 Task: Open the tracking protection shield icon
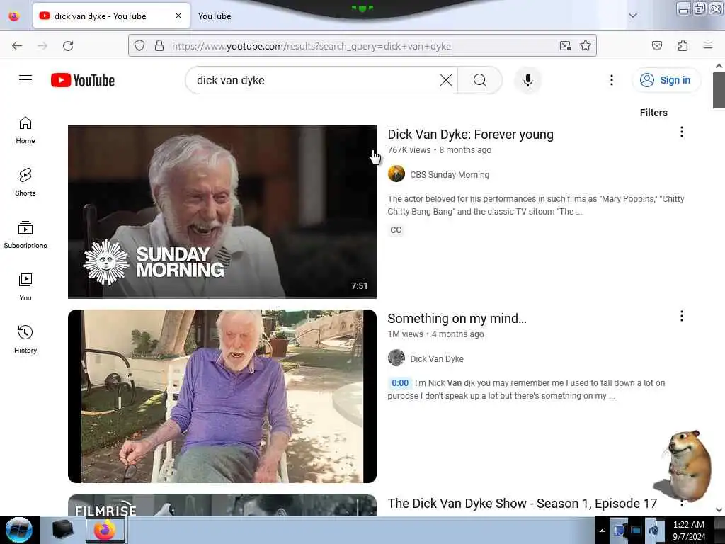(139, 45)
